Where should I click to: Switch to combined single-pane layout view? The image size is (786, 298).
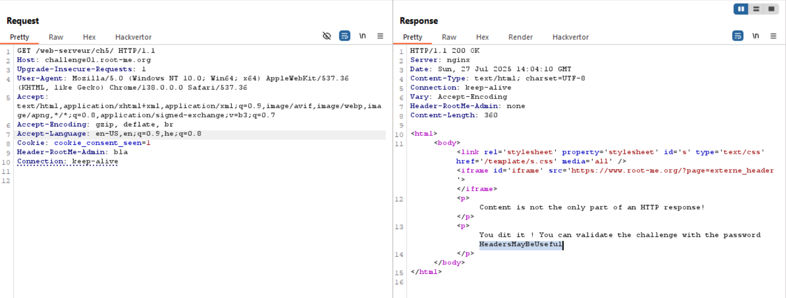tap(771, 9)
